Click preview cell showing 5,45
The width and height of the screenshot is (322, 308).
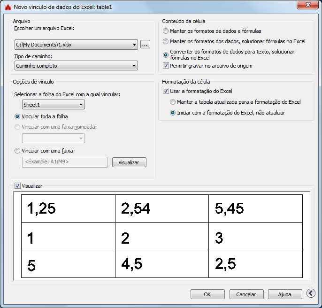pos(255,208)
